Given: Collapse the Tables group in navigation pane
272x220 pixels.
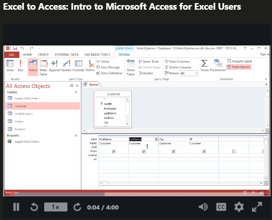Looking at the screenshot, I should [x=76, y=92].
